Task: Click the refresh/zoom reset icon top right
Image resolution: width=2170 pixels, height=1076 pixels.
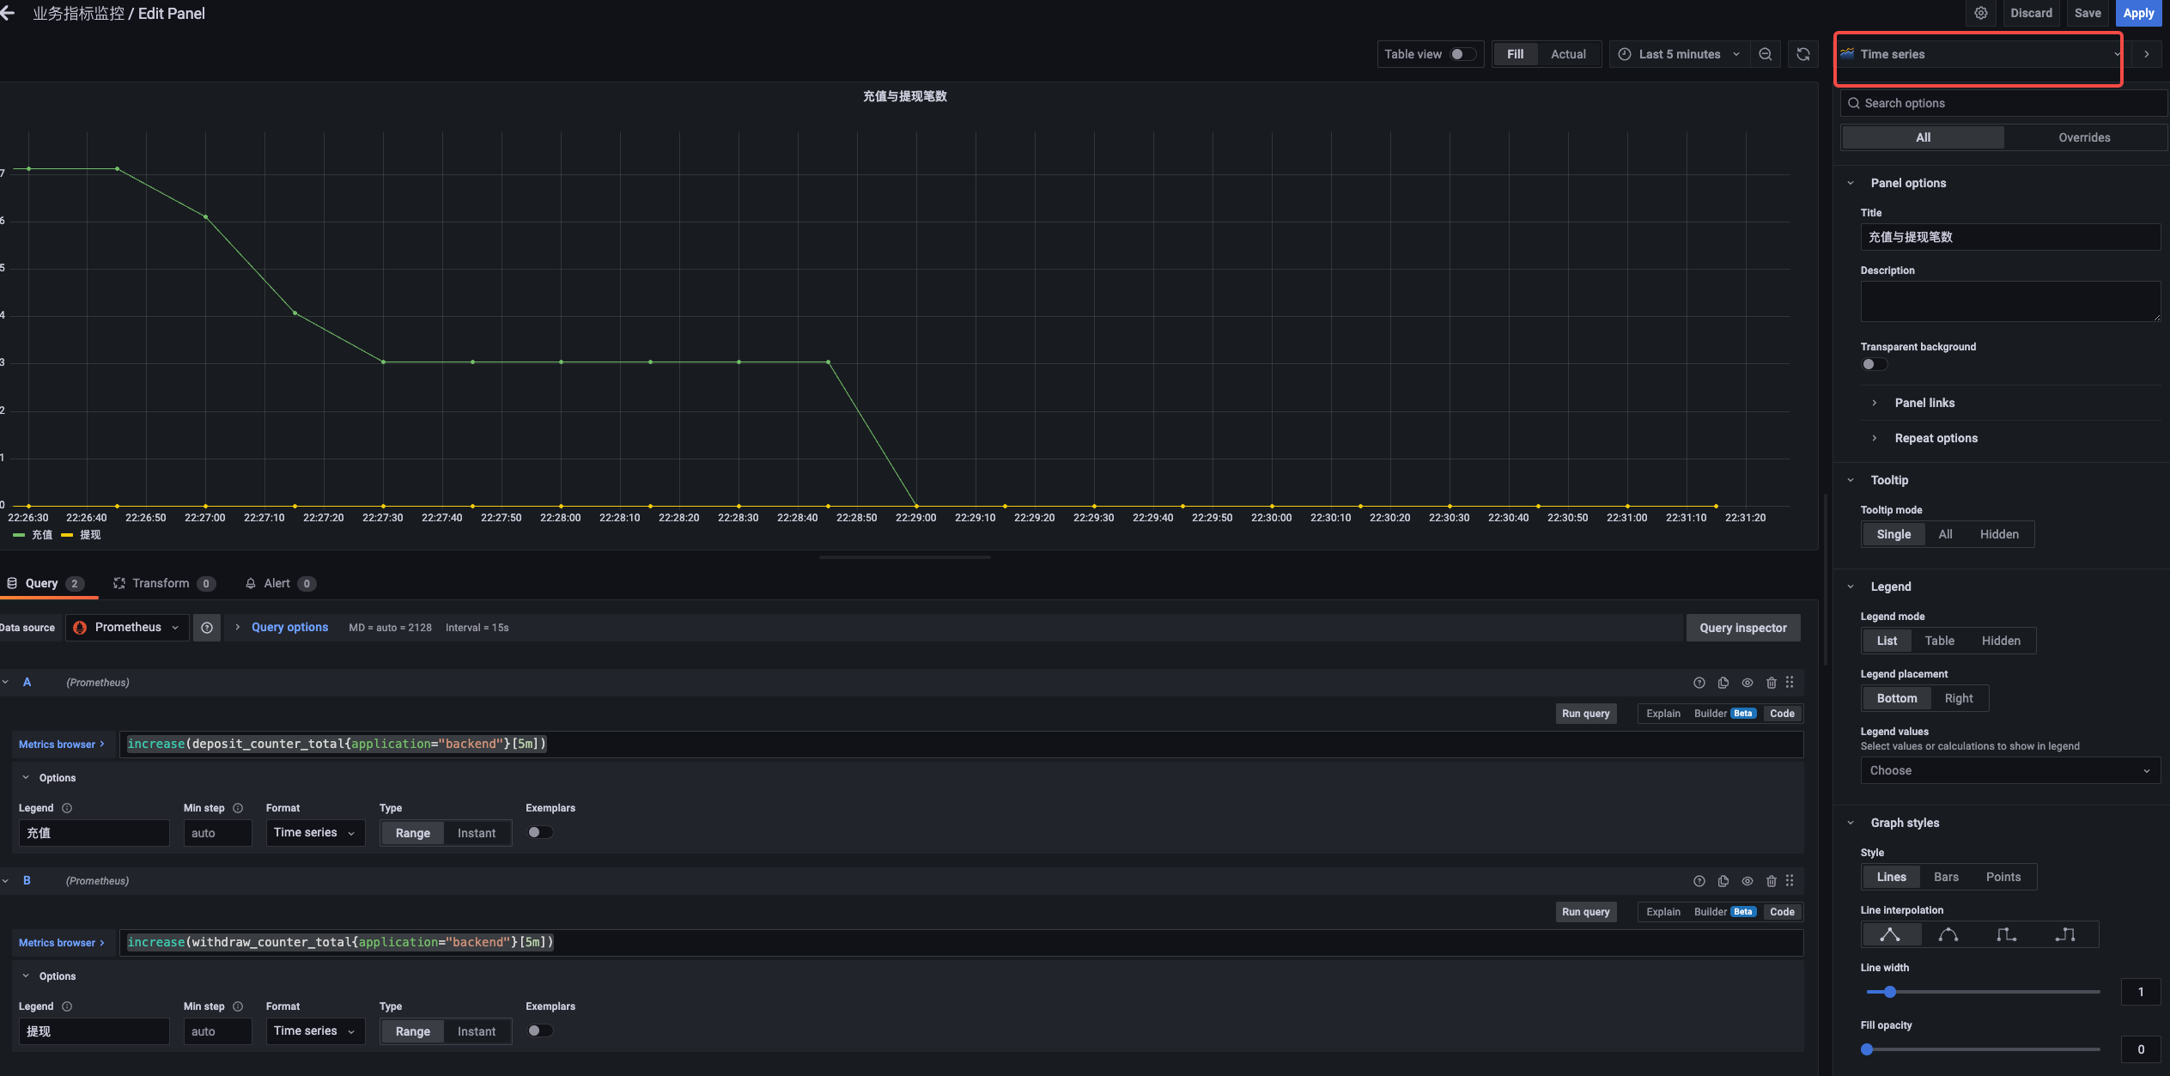Action: (x=1803, y=56)
